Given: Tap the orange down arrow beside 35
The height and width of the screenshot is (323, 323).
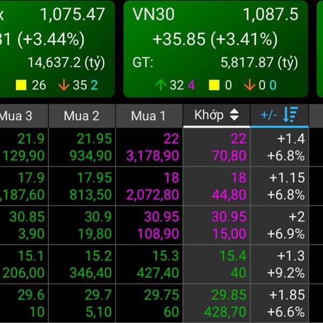Looking at the screenshot, I should coord(64,85).
